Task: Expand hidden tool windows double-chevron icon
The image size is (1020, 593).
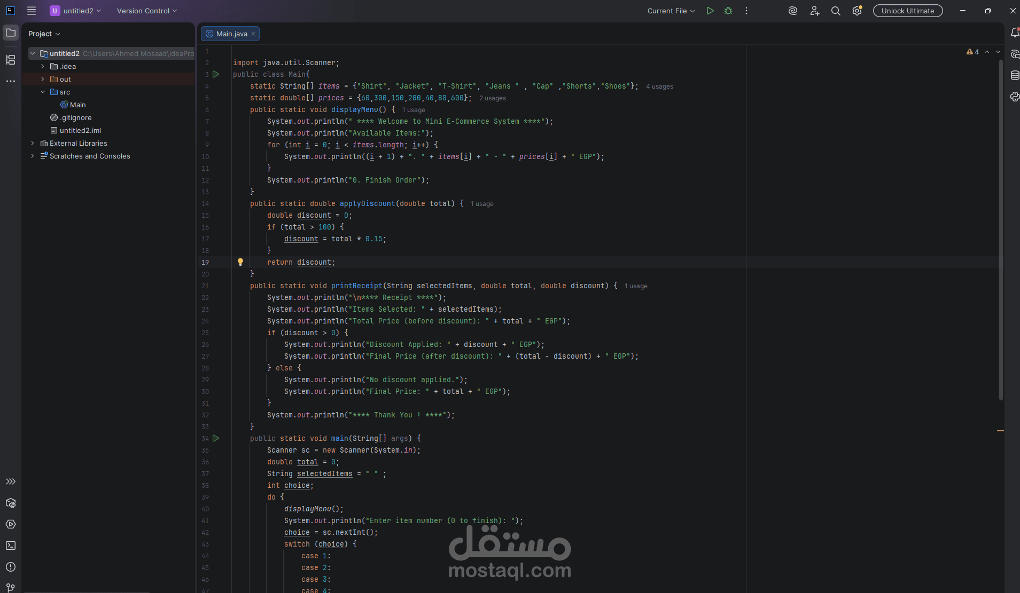Action: click(x=11, y=481)
